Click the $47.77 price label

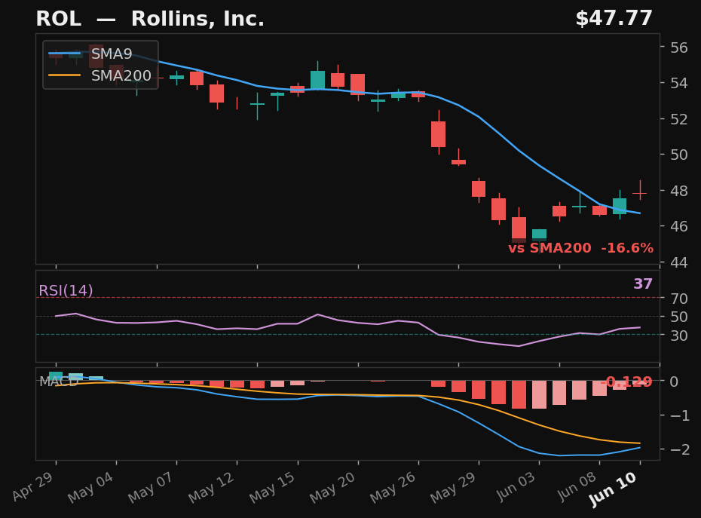tap(614, 19)
